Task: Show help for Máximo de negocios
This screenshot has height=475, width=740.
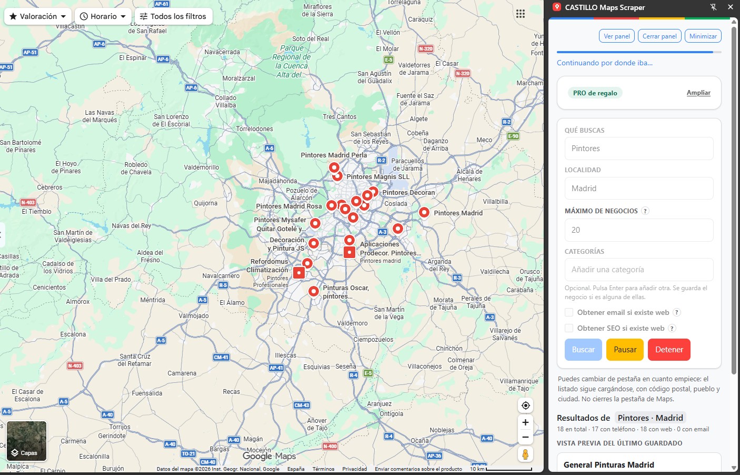Action: (x=645, y=211)
